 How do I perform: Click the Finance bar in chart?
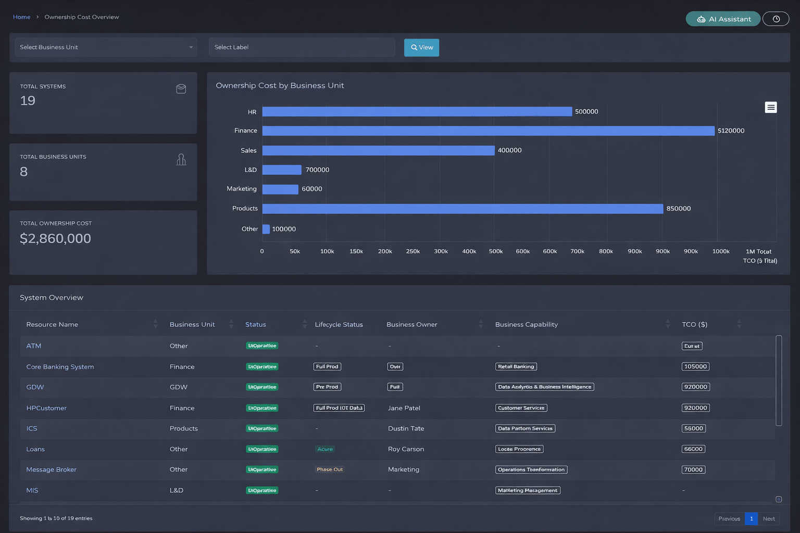488,131
